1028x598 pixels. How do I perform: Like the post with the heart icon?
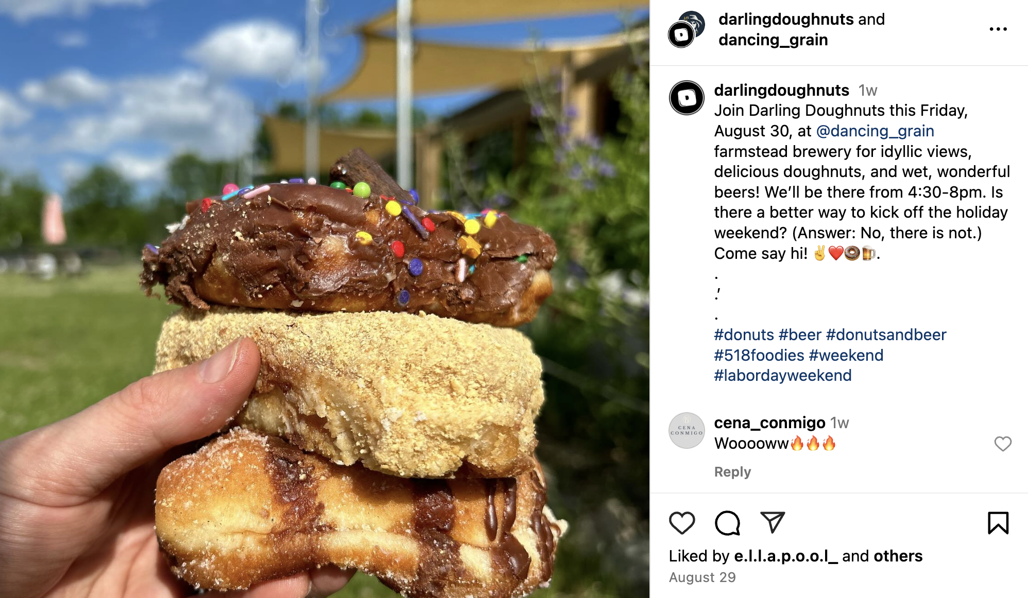[x=682, y=523]
